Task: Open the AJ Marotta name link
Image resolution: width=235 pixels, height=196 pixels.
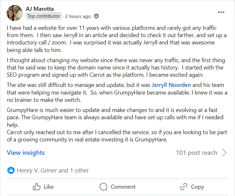Action: pyautogui.click(x=40, y=9)
